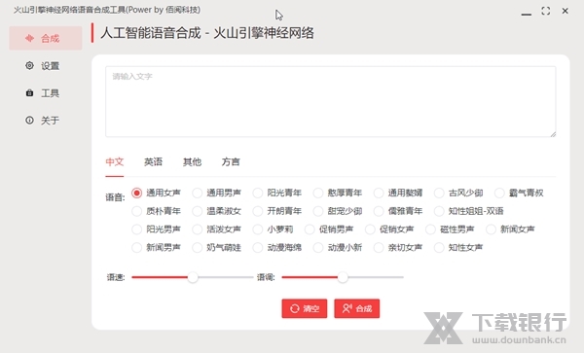Click the red 清空 clear button

[x=305, y=308]
